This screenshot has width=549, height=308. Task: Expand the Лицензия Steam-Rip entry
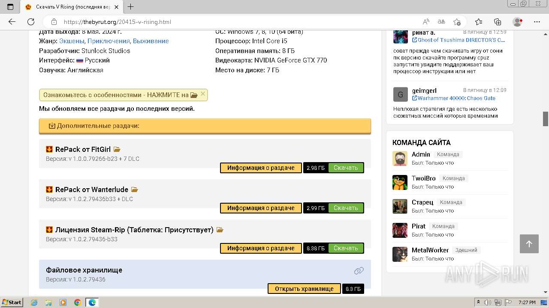coord(134,230)
